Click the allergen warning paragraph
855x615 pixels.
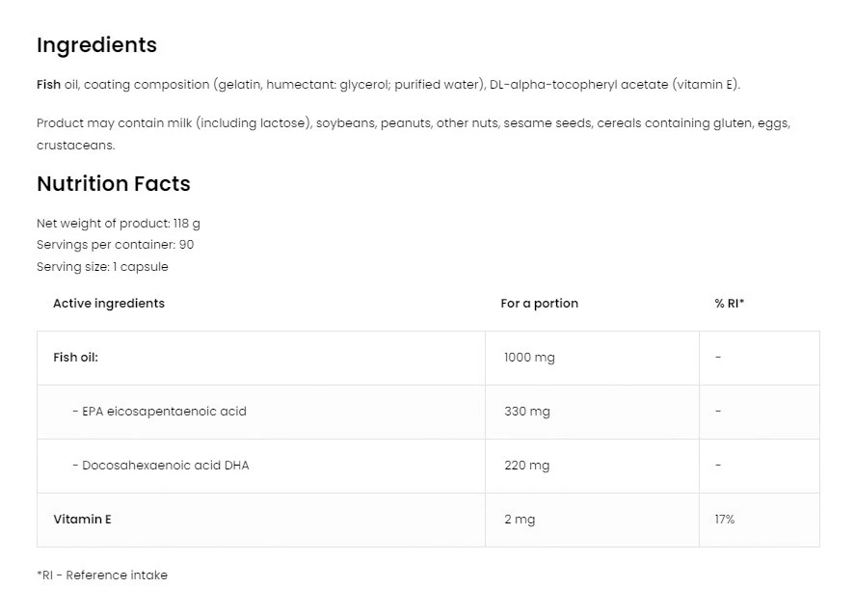click(x=413, y=133)
